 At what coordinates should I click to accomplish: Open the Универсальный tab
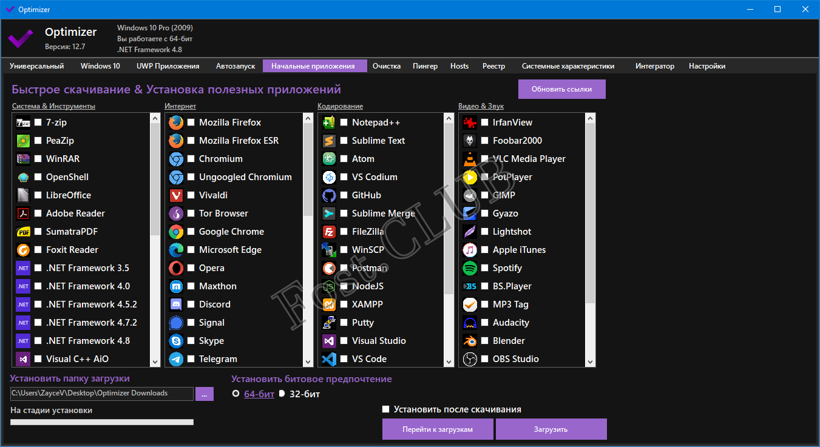37,66
